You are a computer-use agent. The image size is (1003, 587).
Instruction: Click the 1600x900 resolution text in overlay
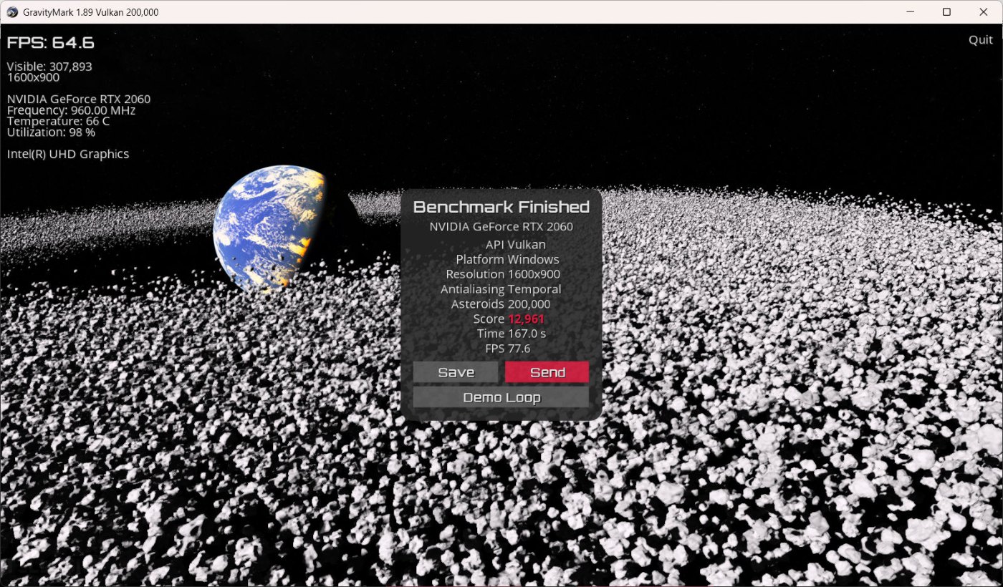click(33, 77)
